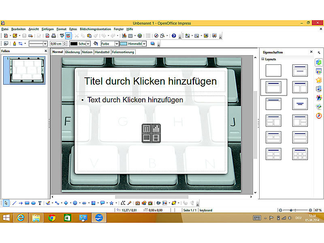Expand connector tool dropdown arrow
Viewport: 324px width, 243px height.
[62, 203]
